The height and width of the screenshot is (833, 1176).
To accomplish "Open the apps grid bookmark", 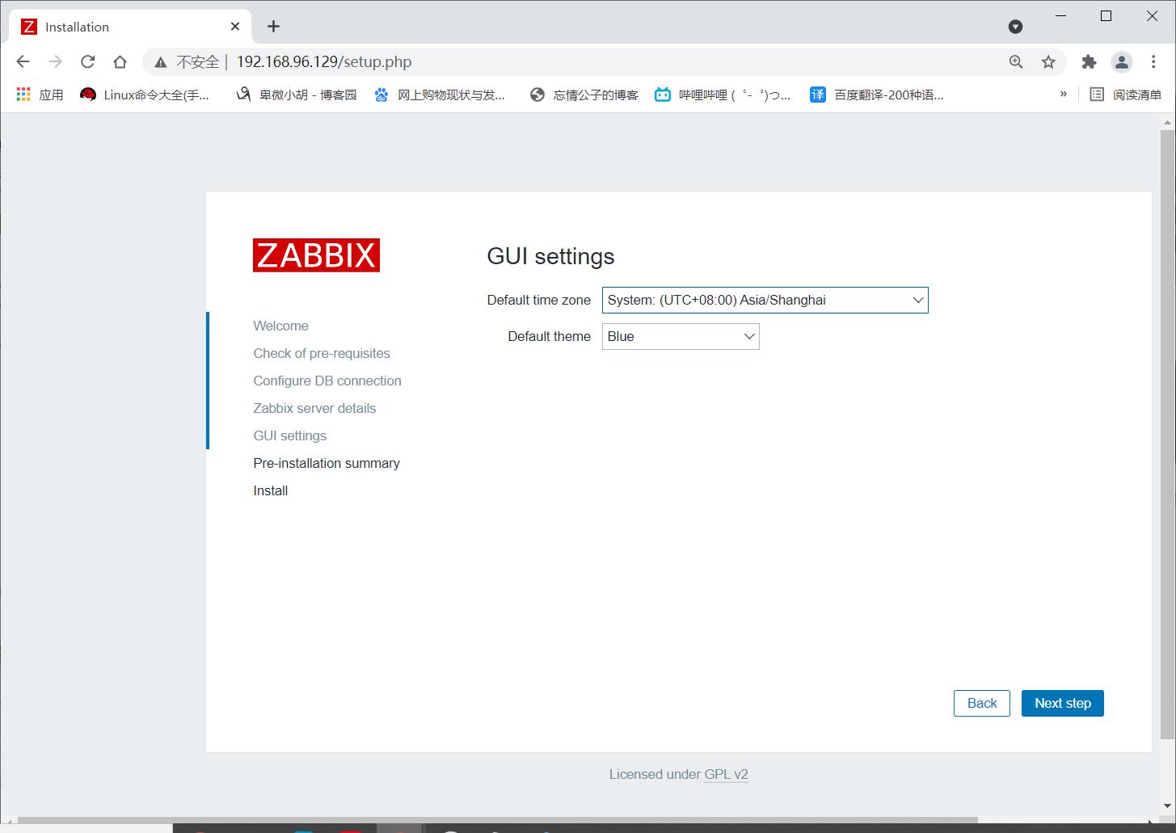I will click(39, 95).
